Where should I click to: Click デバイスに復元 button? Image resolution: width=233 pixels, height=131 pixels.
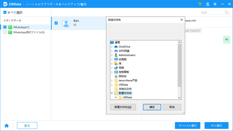[x=188, y=125]
